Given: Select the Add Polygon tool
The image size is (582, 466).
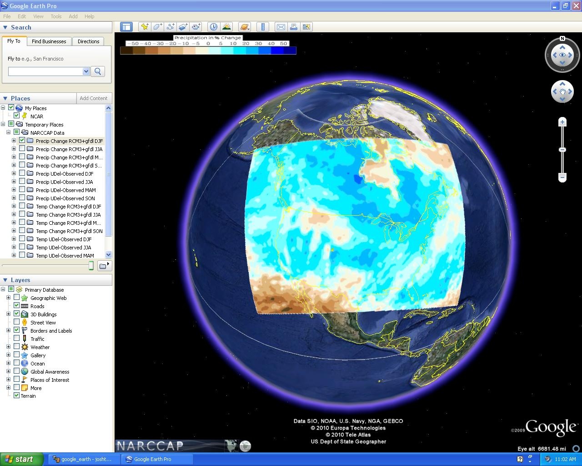Looking at the screenshot, I should [157, 27].
